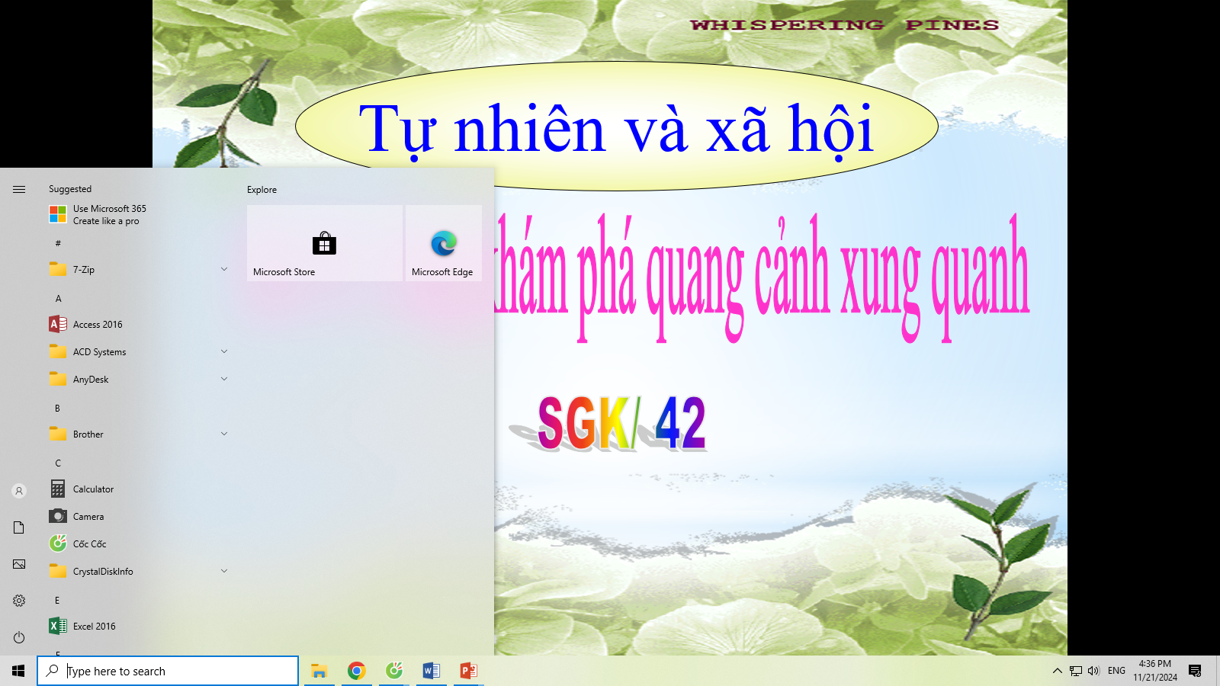Launch Microsoft Edge from Explore tiles
Screen dimensions: 1220x686
443,243
